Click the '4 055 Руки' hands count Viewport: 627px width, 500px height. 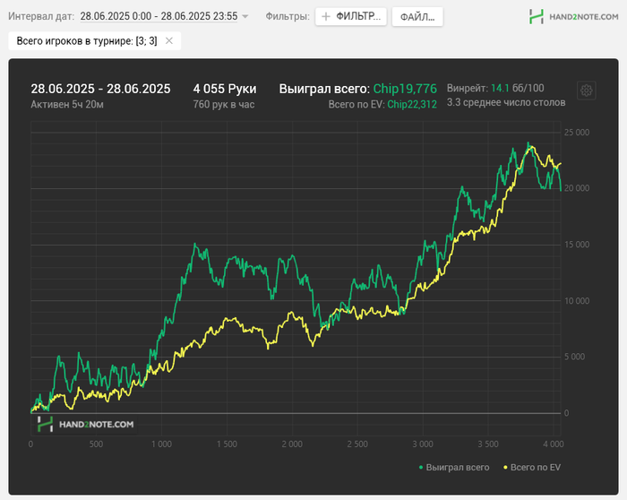point(225,89)
